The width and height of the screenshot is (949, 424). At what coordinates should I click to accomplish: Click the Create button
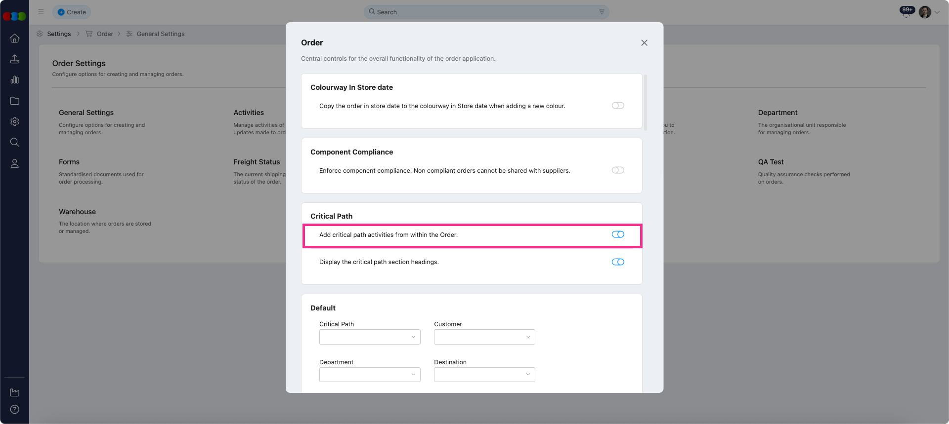pos(72,12)
